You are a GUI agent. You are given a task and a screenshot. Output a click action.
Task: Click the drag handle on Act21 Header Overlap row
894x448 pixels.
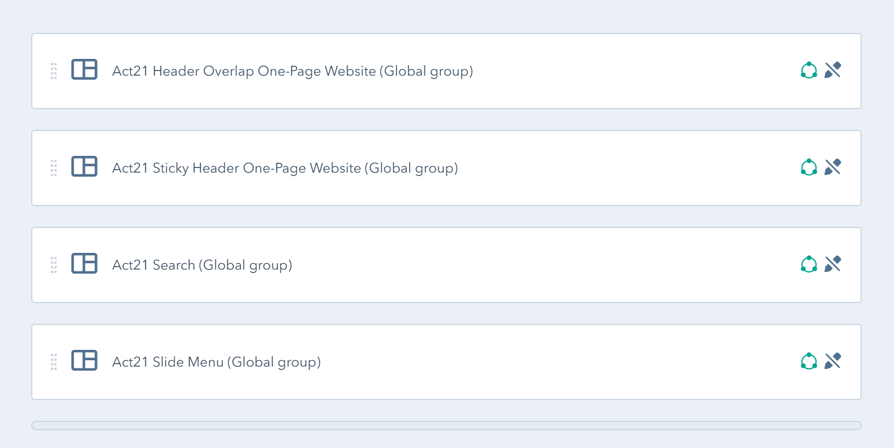[54, 70]
